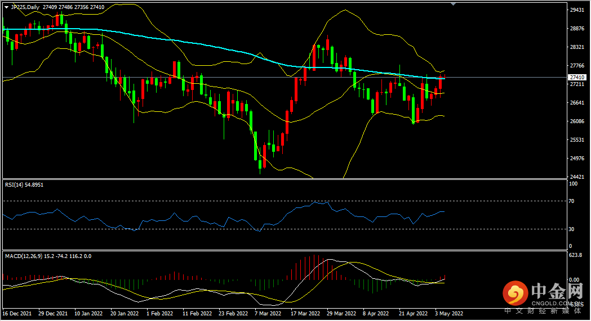Click date label 17 Mar 2022
Image resolution: width=591 pixels, height=321 pixels.
[x=305, y=314]
